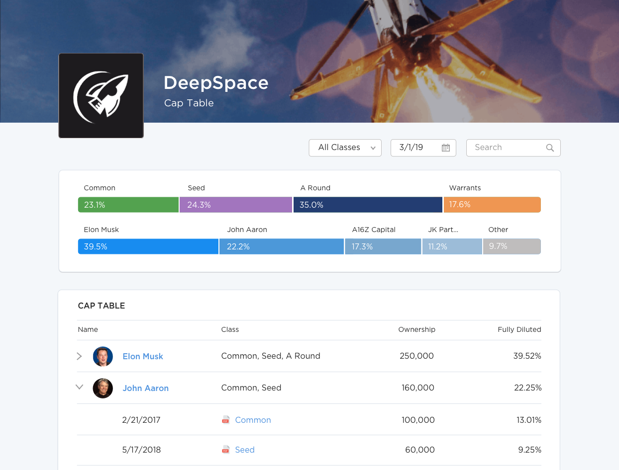Select the orange Warrants 17.6% bar

[492, 205]
